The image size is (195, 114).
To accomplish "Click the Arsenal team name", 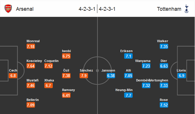I will coord(25,9).
